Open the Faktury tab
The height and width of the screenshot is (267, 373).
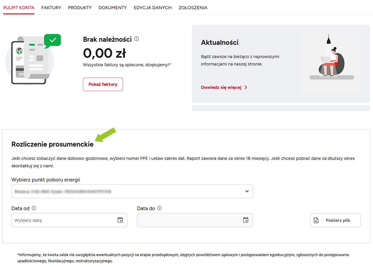51,8
